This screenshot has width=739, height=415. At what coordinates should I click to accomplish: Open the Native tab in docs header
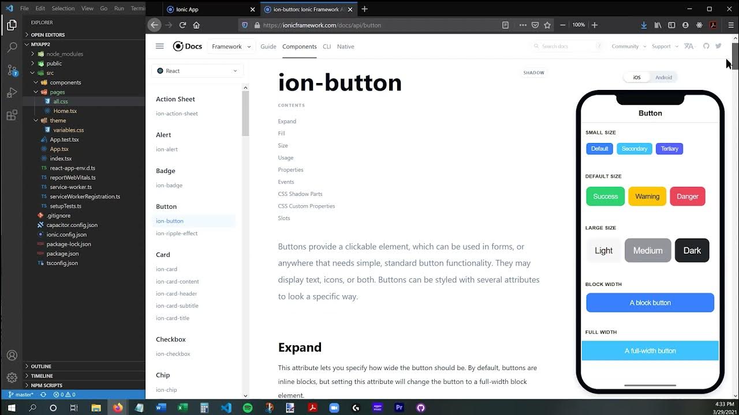tap(345, 47)
